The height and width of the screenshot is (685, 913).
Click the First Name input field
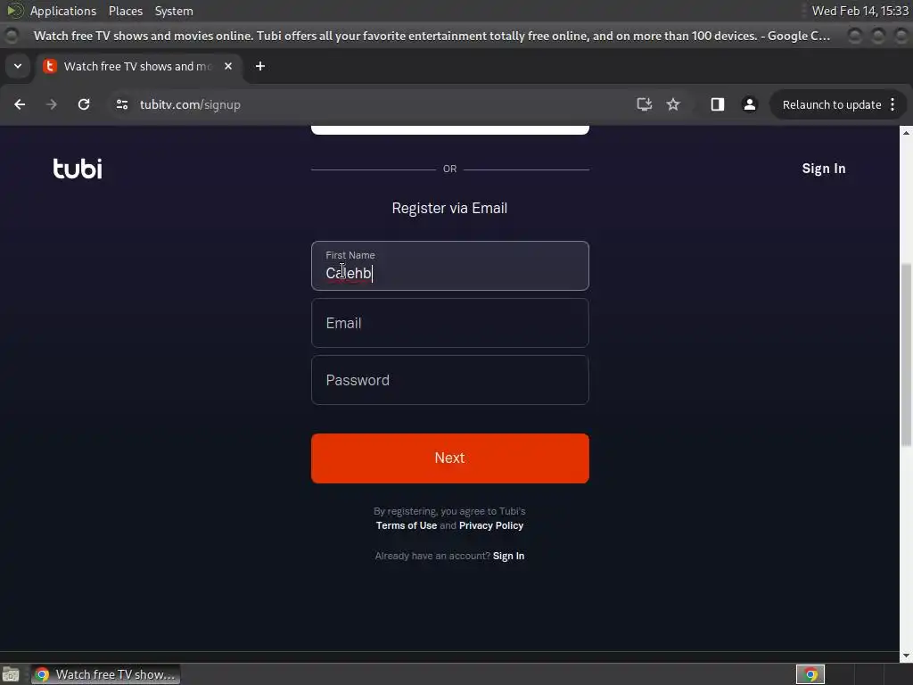(449, 266)
